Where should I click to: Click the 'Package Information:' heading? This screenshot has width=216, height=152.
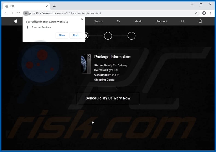[113, 57]
